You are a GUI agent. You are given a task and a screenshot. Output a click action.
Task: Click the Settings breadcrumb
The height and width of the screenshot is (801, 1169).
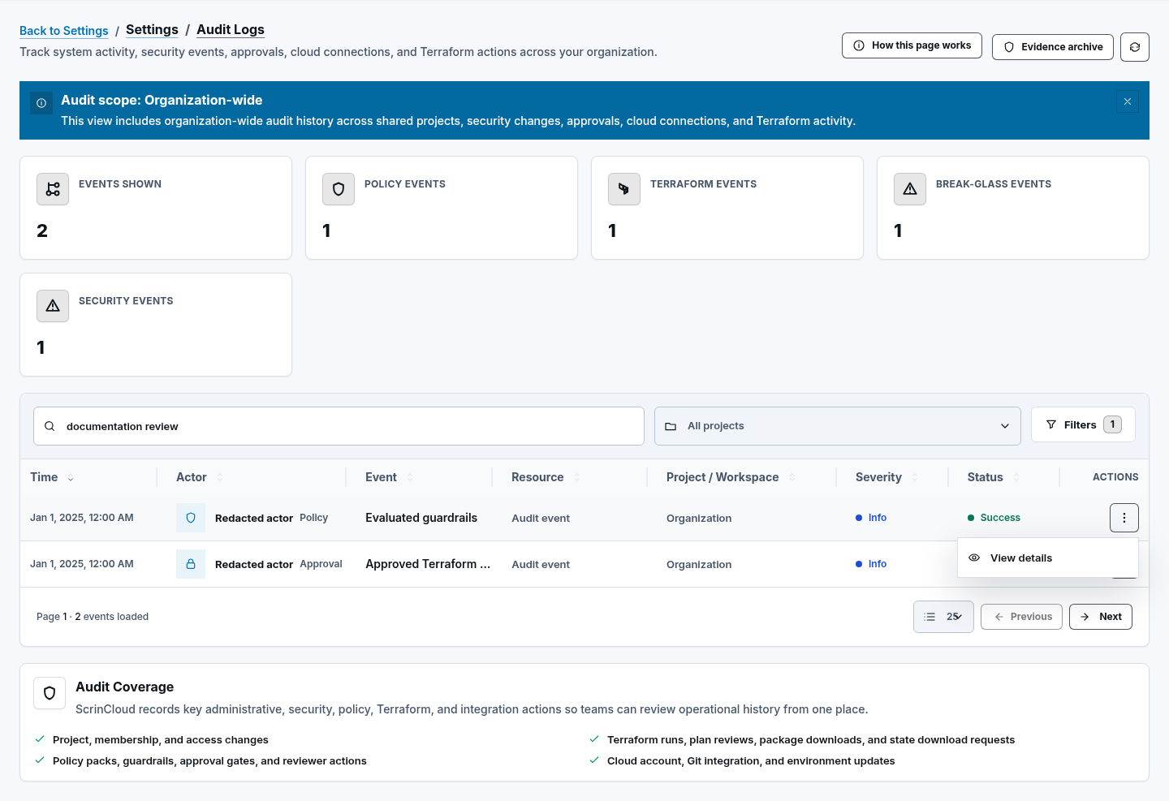pos(152,30)
